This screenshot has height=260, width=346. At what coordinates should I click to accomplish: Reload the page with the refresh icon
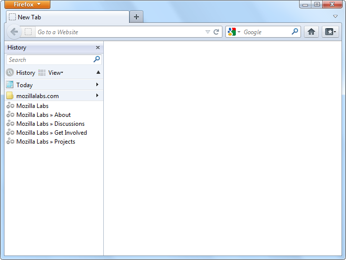click(x=216, y=32)
